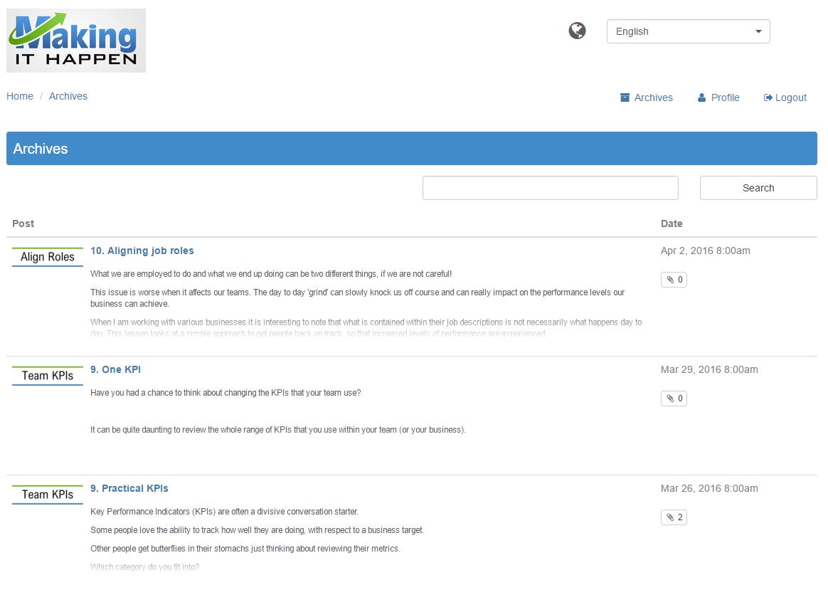Image resolution: width=828 pixels, height=590 pixels.
Task: Open the Align Roles post thumbnail
Action: (48, 257)
